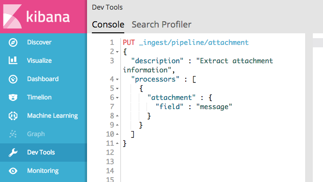This screenshot has height=182, width=323.
Task: Click the "Extract attachment value text
Action: [x=235, y=61]
